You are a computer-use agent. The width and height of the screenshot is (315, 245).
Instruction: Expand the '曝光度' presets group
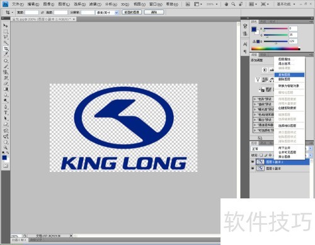255,109
